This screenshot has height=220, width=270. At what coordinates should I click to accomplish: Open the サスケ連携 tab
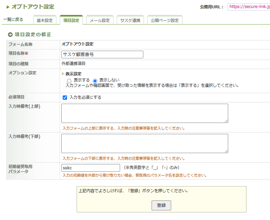[x=130, y=20]
